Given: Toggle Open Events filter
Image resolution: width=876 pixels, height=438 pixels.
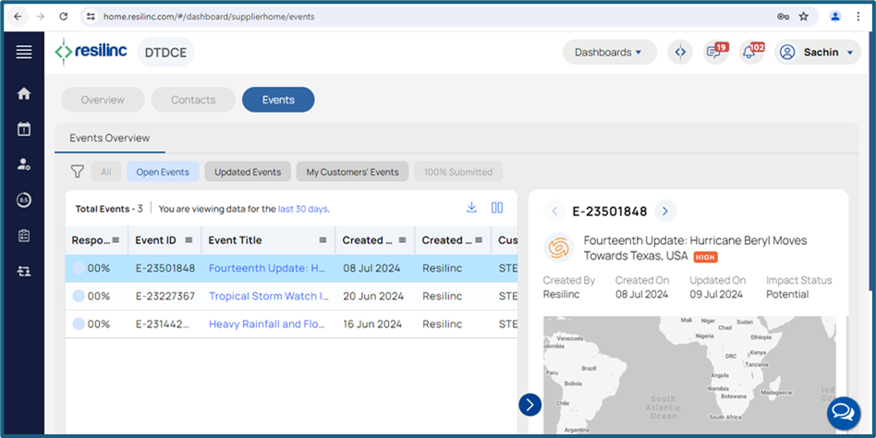Looking at the screenshot, I should tap(163, 172).
